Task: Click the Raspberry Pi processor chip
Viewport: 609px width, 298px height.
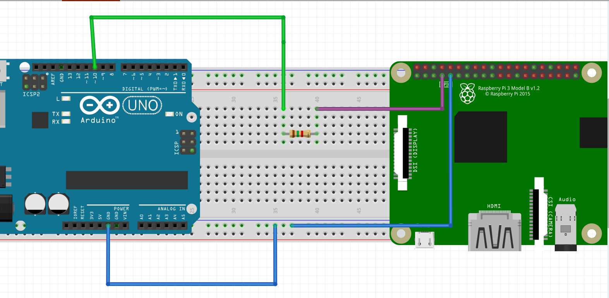Action: tap(481, 137)
